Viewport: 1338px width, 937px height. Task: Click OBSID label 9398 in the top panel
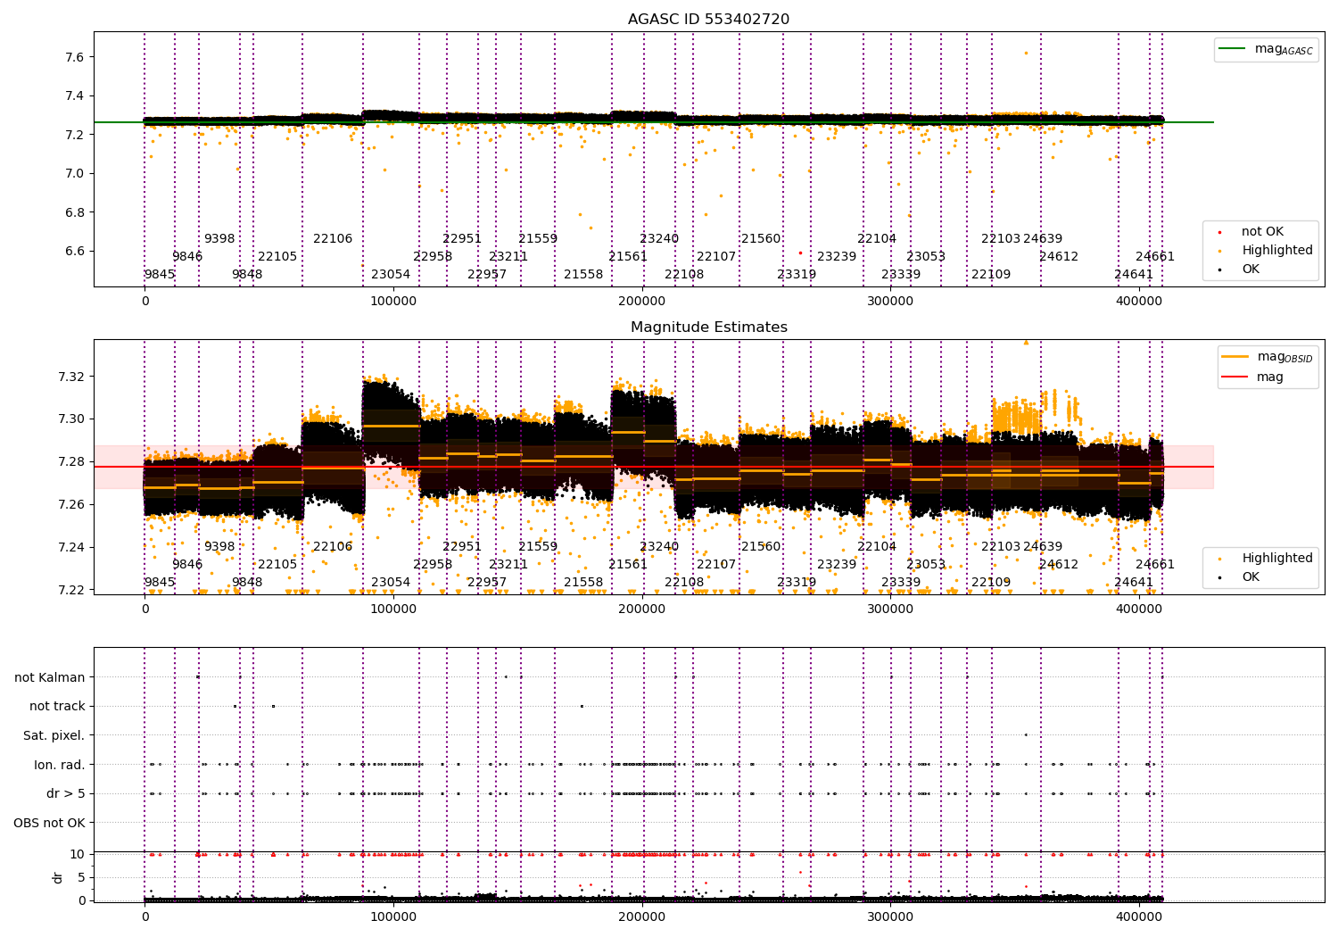point(219,239)
